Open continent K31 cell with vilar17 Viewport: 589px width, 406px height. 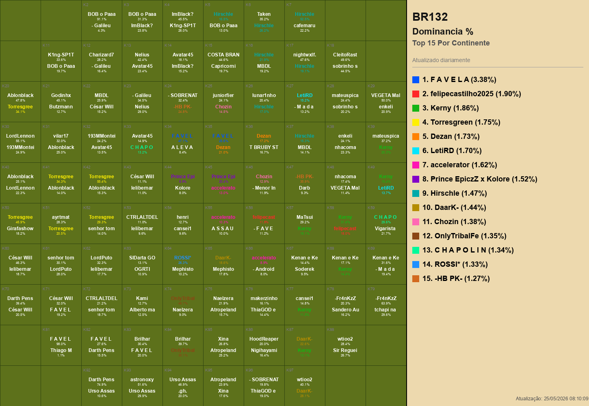coord(61,142)
